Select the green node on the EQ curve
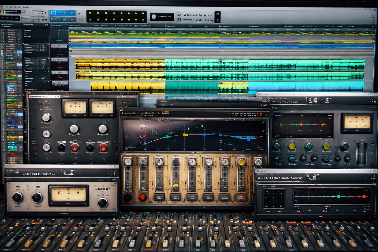The height and width of the screenshot is (252, 378). [x=167, y=136]
